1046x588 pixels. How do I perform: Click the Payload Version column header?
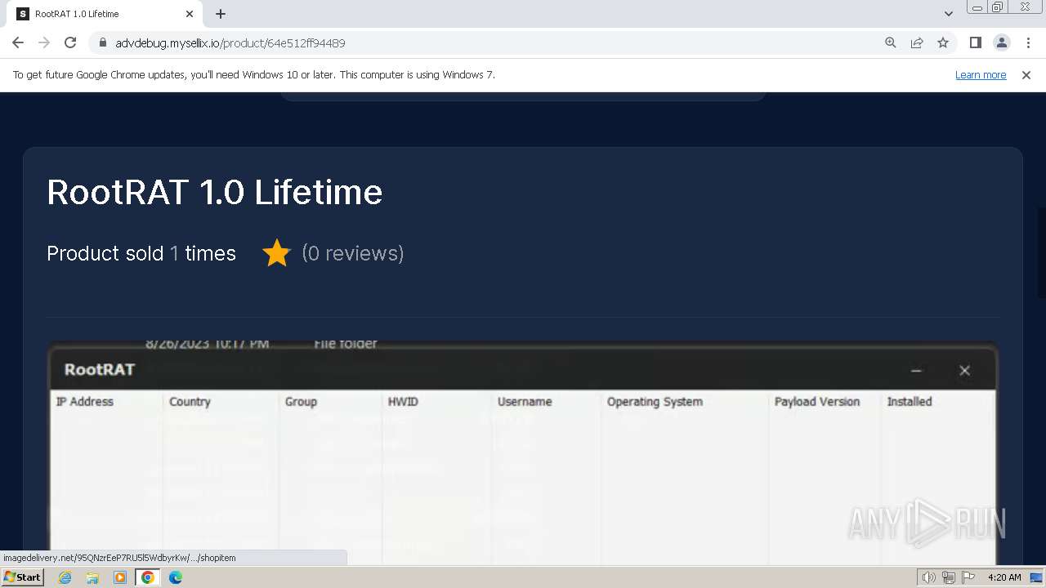click(817, 402)
